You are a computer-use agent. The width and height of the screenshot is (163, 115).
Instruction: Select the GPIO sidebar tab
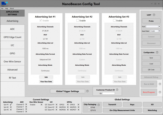[12, 53]
